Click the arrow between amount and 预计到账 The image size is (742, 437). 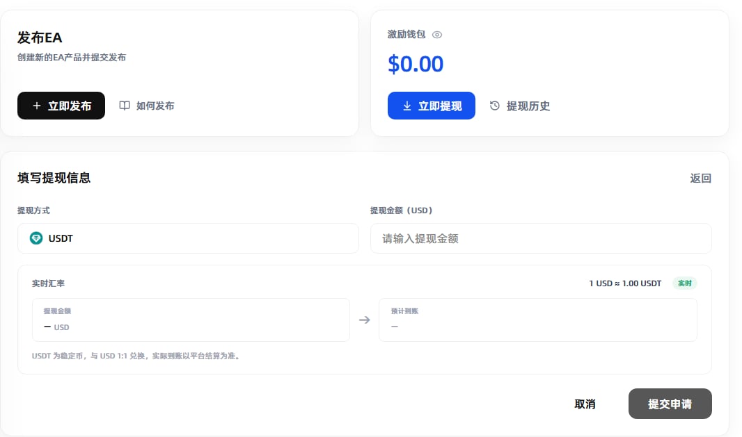(364, 320)
